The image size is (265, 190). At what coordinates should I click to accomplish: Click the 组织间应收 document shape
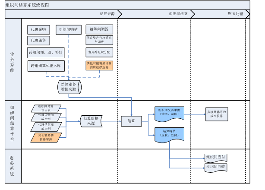pyautogui.click(x=216, y=168)
